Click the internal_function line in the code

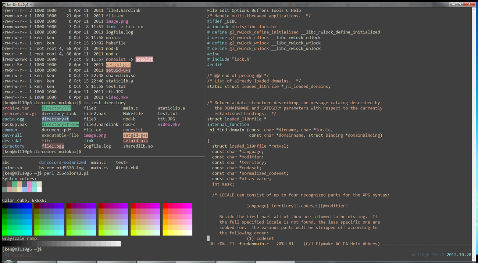[x=228, y=125]
